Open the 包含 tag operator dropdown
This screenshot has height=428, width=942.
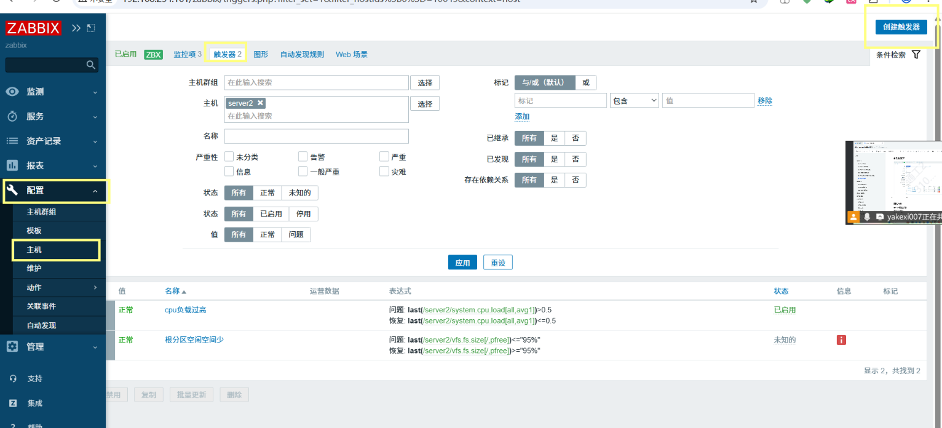pyautogui.click(x=634, y=101)
